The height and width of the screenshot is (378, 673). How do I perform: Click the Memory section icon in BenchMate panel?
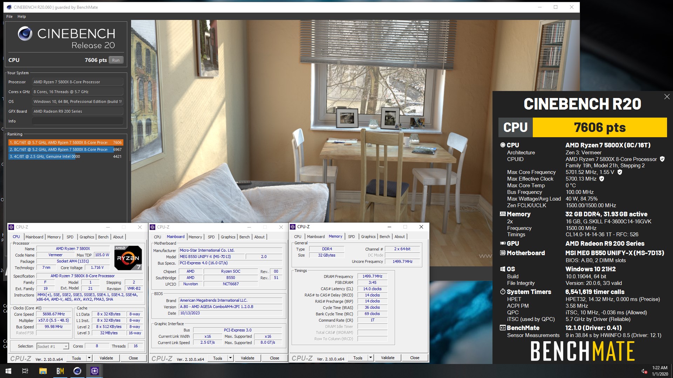click(503, 214)
